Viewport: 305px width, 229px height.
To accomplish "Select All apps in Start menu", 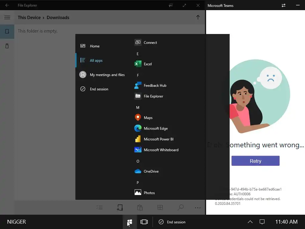I will click(x=102, y=60).
